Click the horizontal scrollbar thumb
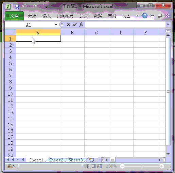The image size is (175, 173). [112, 160]
